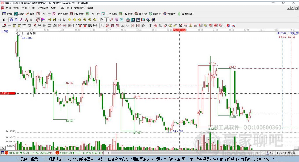Click the 000776 广发证券 stock label
299x162 pixels.
point(288,33)
